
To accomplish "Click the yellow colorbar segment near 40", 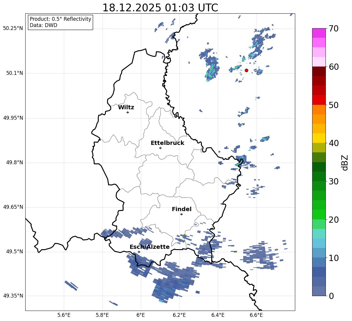I will [x=319, y=138].
